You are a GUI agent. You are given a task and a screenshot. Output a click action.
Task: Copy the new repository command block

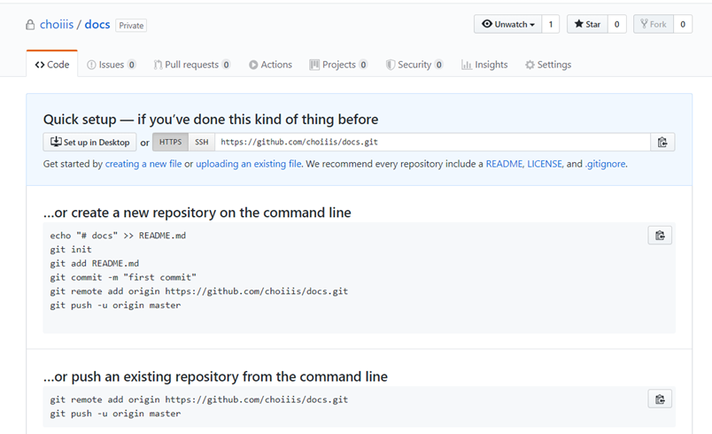click(x=660, y=236)
